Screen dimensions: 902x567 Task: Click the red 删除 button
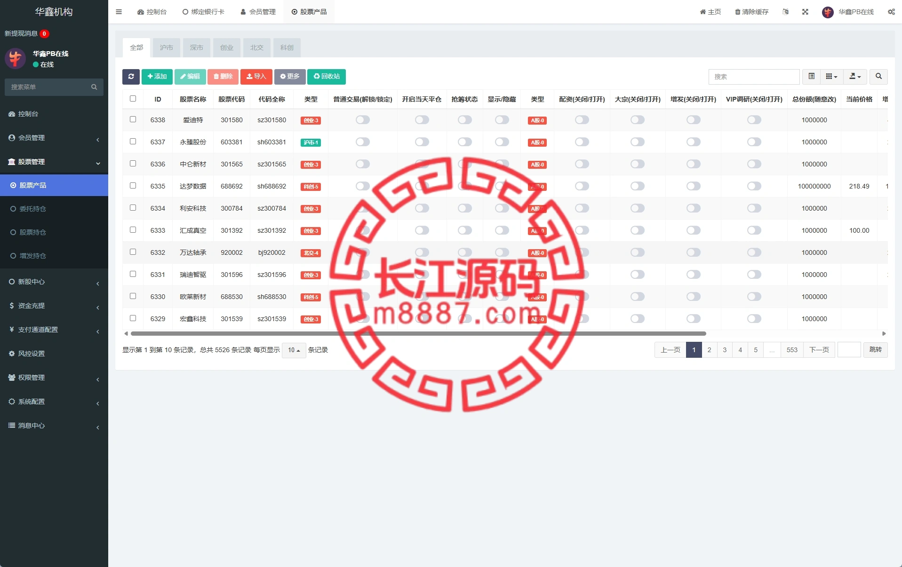tap(223, 77)
